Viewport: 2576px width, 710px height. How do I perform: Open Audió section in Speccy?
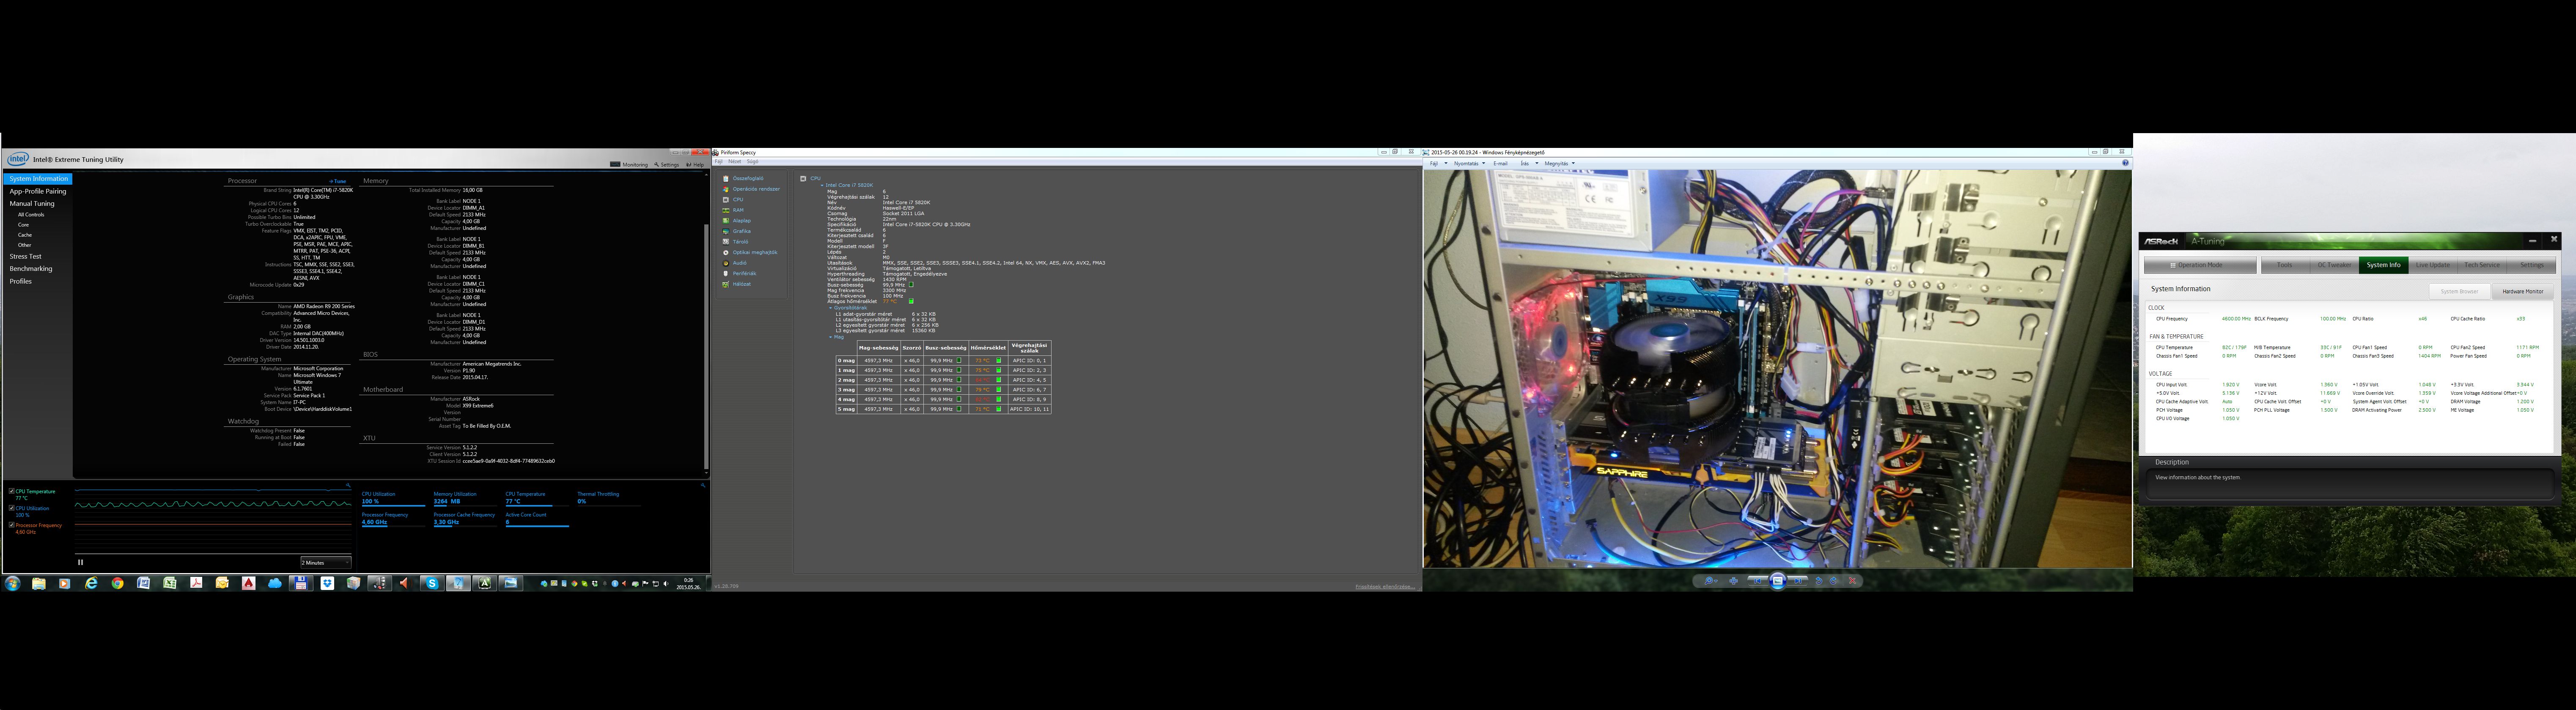(x=739, y=262)
